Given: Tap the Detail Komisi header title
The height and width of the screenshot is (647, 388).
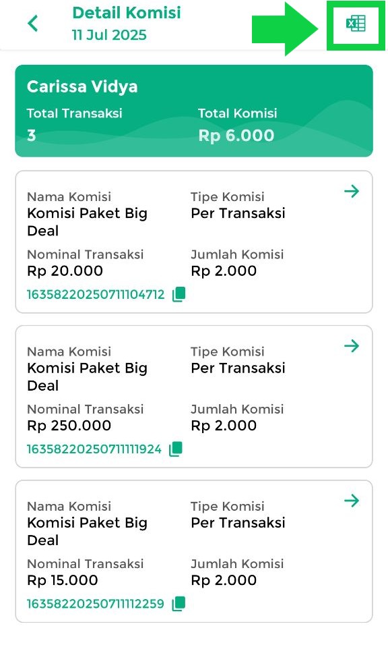Looking at the screenshot, I should point(127,13).
